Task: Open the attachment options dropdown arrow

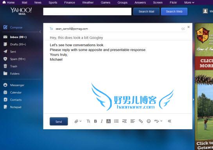Action: tap(81, 121)
